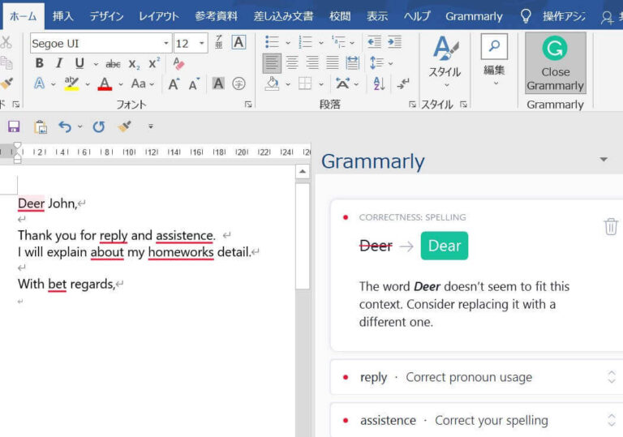
Task: Customize quick access toolbar dropdown
Action: tap(151, 126)
